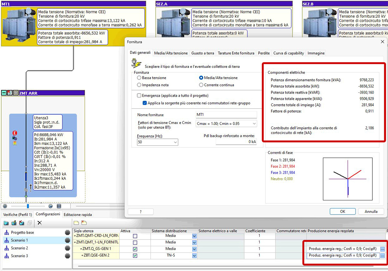Click the greyed-out refresh configuration icon
Screen dimensions: 388x271
coord(30,223)
